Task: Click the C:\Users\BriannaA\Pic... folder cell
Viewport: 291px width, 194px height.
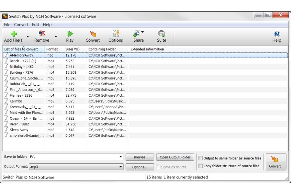Action: [x=107, y=107]
